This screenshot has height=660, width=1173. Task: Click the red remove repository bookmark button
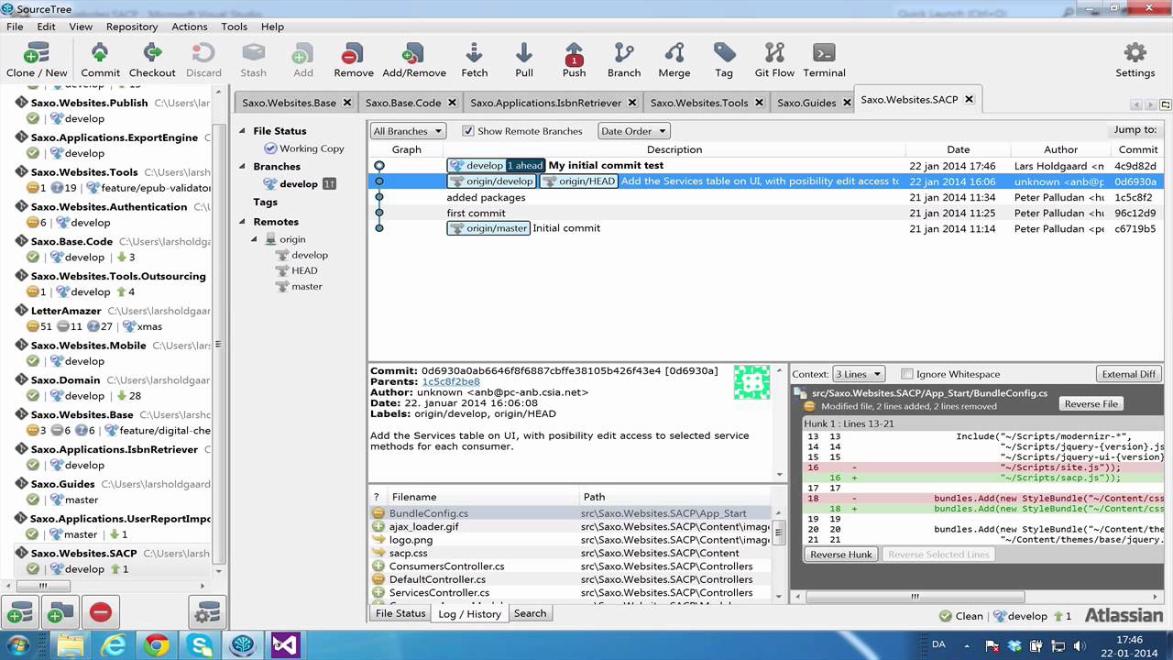(101, 613)
